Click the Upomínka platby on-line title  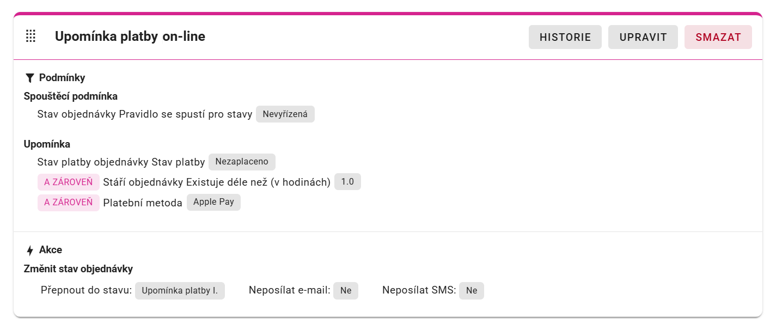coord(130,36)
